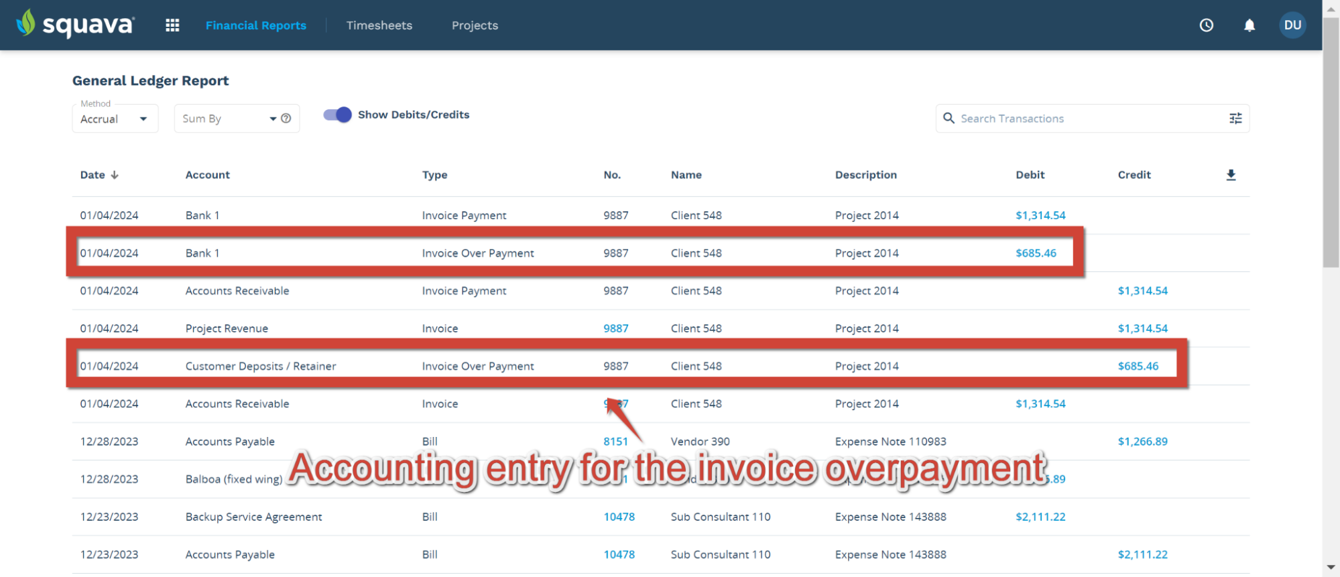
Task: Select 'Invoice Over Payment' in Bank 1 row
Action: (x=478, y=253)
